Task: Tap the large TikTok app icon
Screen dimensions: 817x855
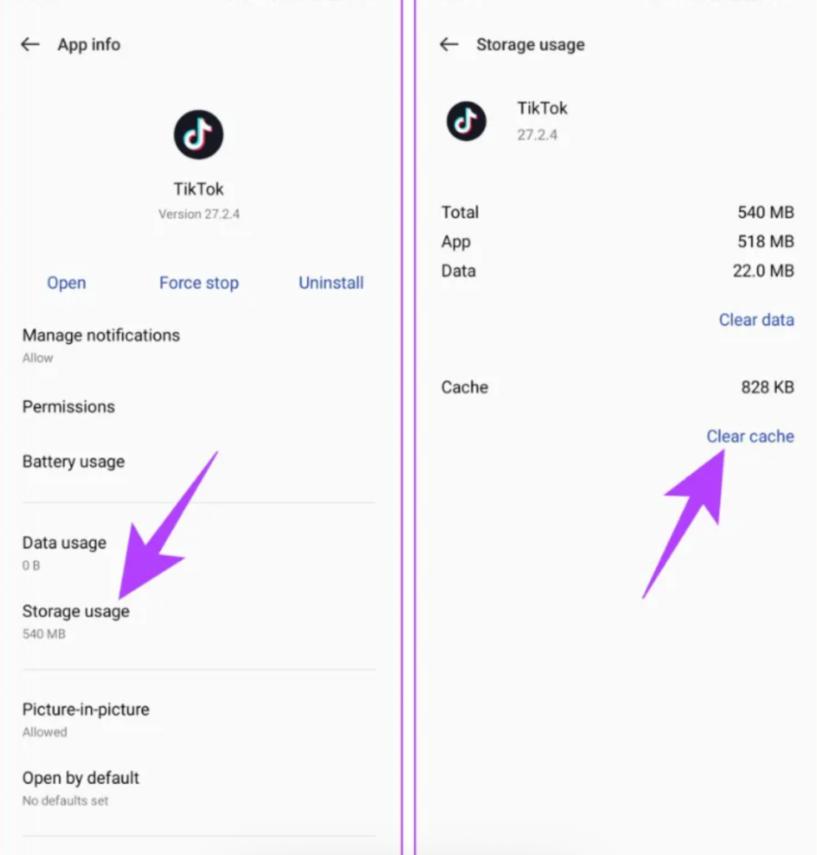Action: coord(199,134)
